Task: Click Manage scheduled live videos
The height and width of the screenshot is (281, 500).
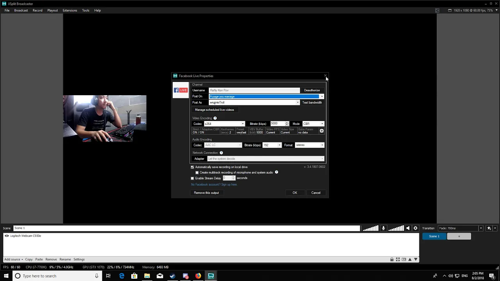Action: (214, 110)
